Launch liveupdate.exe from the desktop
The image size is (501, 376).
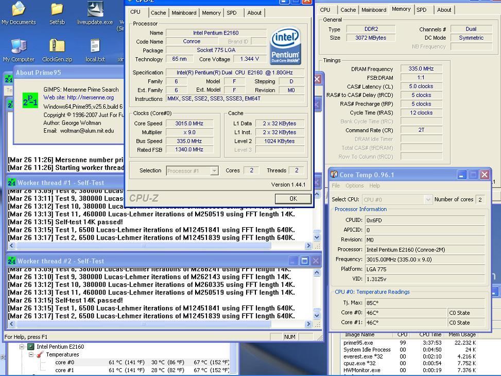pyautogui.click(x=95, y=9)
